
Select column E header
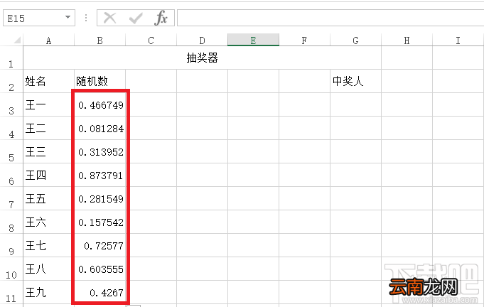(254, 40)
